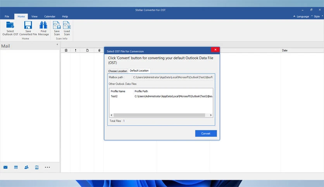Open the Calendar ribbon tab

click(x=50, y=17)
